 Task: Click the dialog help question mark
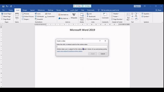pos(100,41)
